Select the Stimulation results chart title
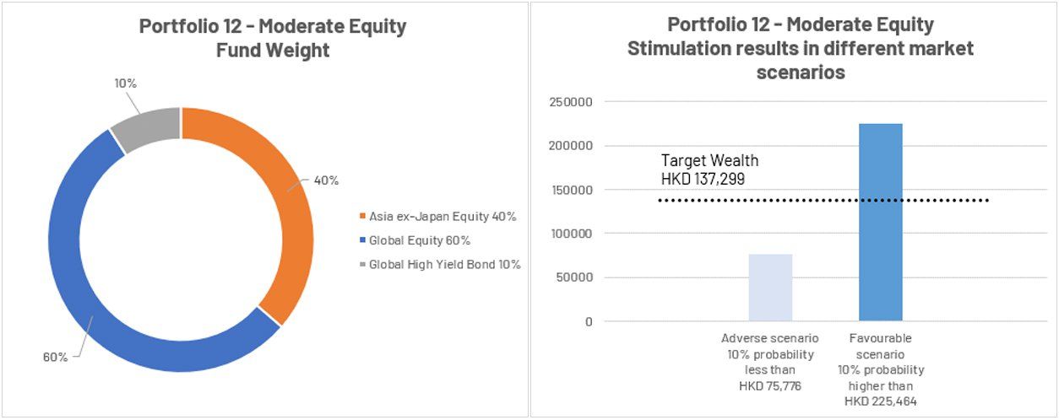This screenshot has width=1059, height=420. (x=800, y=48)
